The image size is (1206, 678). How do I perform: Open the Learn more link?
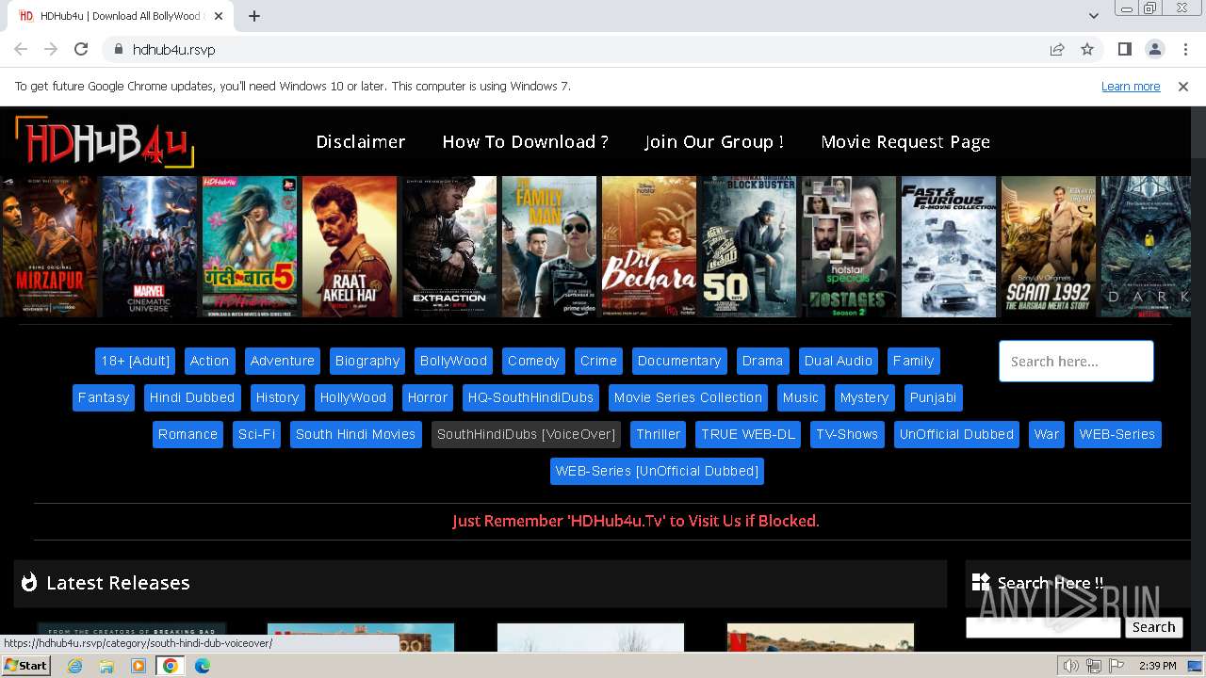pos(1131,87)
